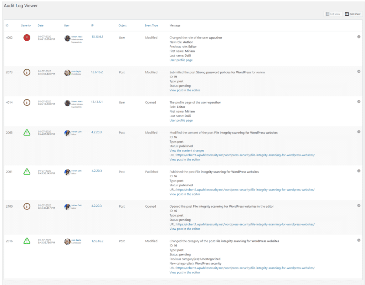Expand the ellipsis next to event 2073
This screenshot has width=365, height=285.
click(x=359, y=71)
